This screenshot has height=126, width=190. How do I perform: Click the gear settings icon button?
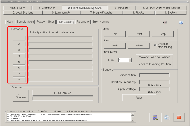[167, 117]
